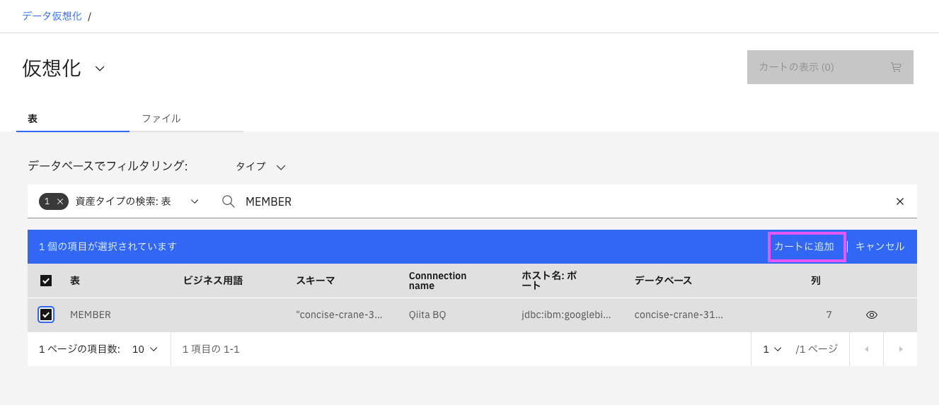Select the 表 tab

(73, 118)
